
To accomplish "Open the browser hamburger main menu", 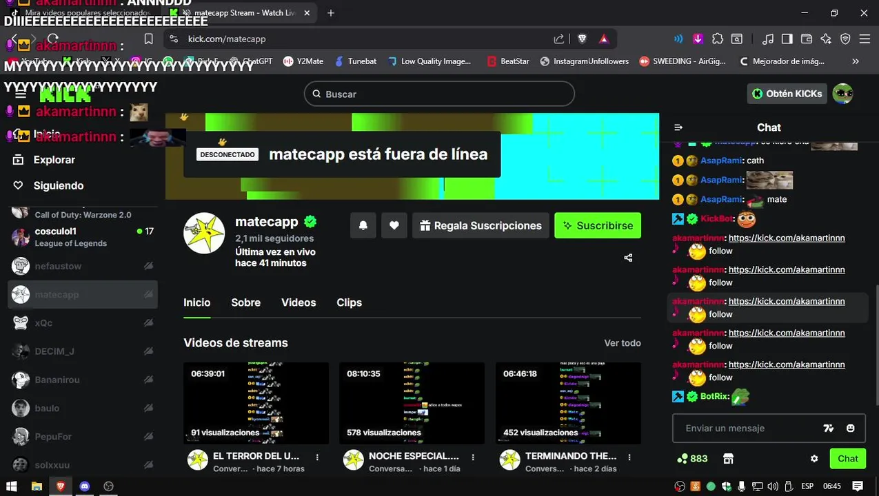I will point(865,39).
